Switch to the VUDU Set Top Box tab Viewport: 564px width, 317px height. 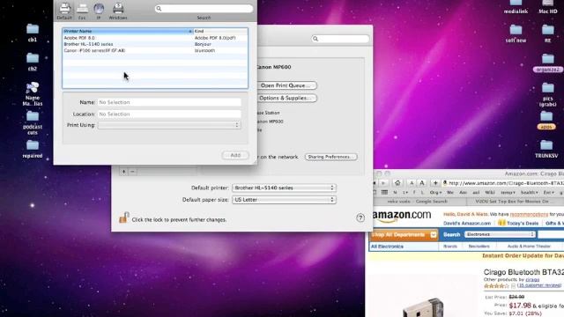[515, 202]
